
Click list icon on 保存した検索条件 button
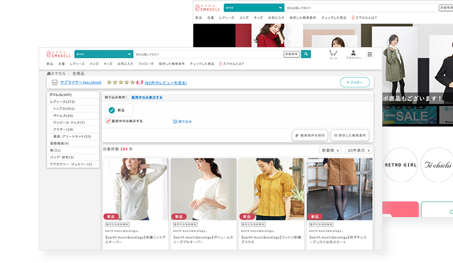tap(335, 135)
